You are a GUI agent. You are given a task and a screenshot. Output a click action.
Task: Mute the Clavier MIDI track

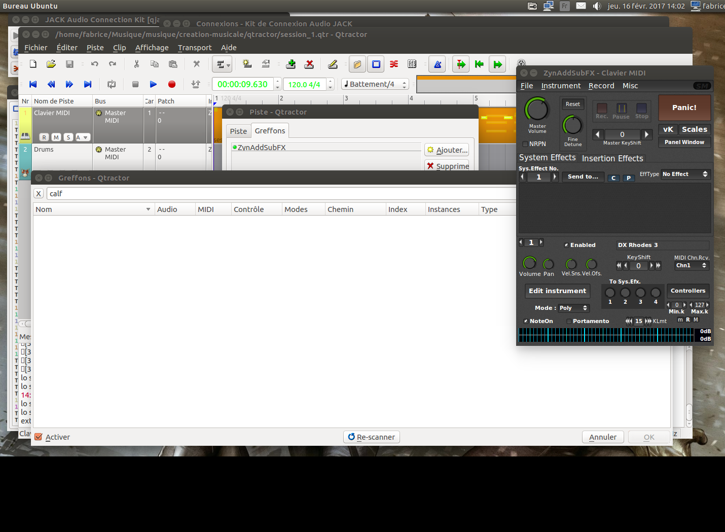point(56,137)
